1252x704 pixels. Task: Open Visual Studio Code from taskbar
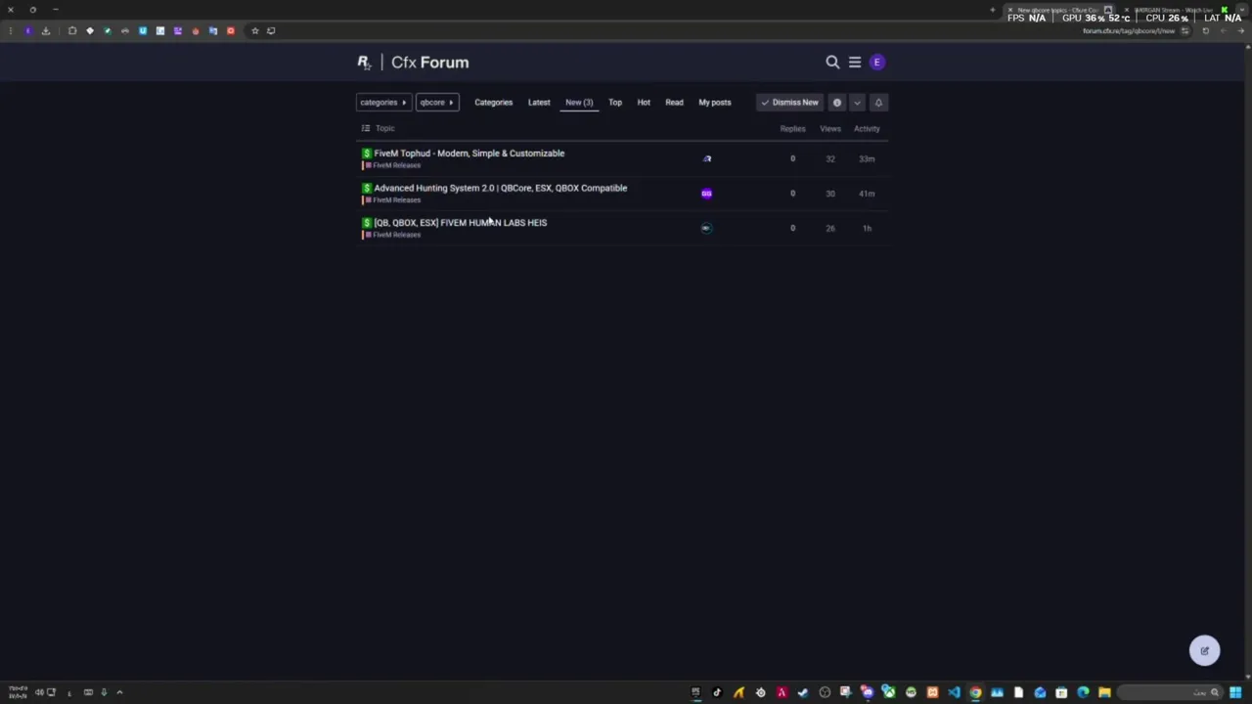pyautogui.click(x=954, y=693)
